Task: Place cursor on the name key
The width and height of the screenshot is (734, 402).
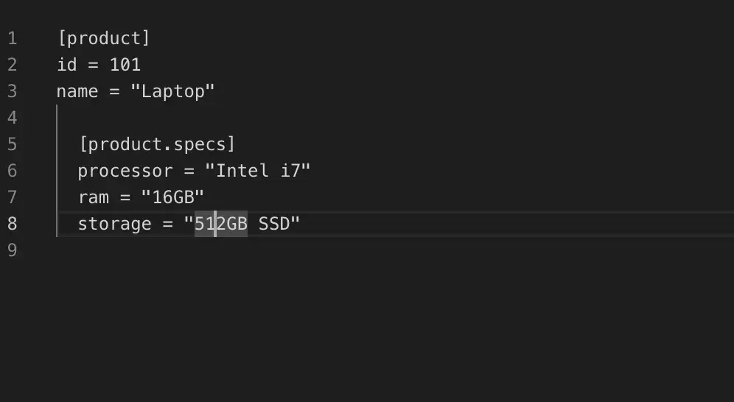Action: pyautogui.click(x=77, y=91)
